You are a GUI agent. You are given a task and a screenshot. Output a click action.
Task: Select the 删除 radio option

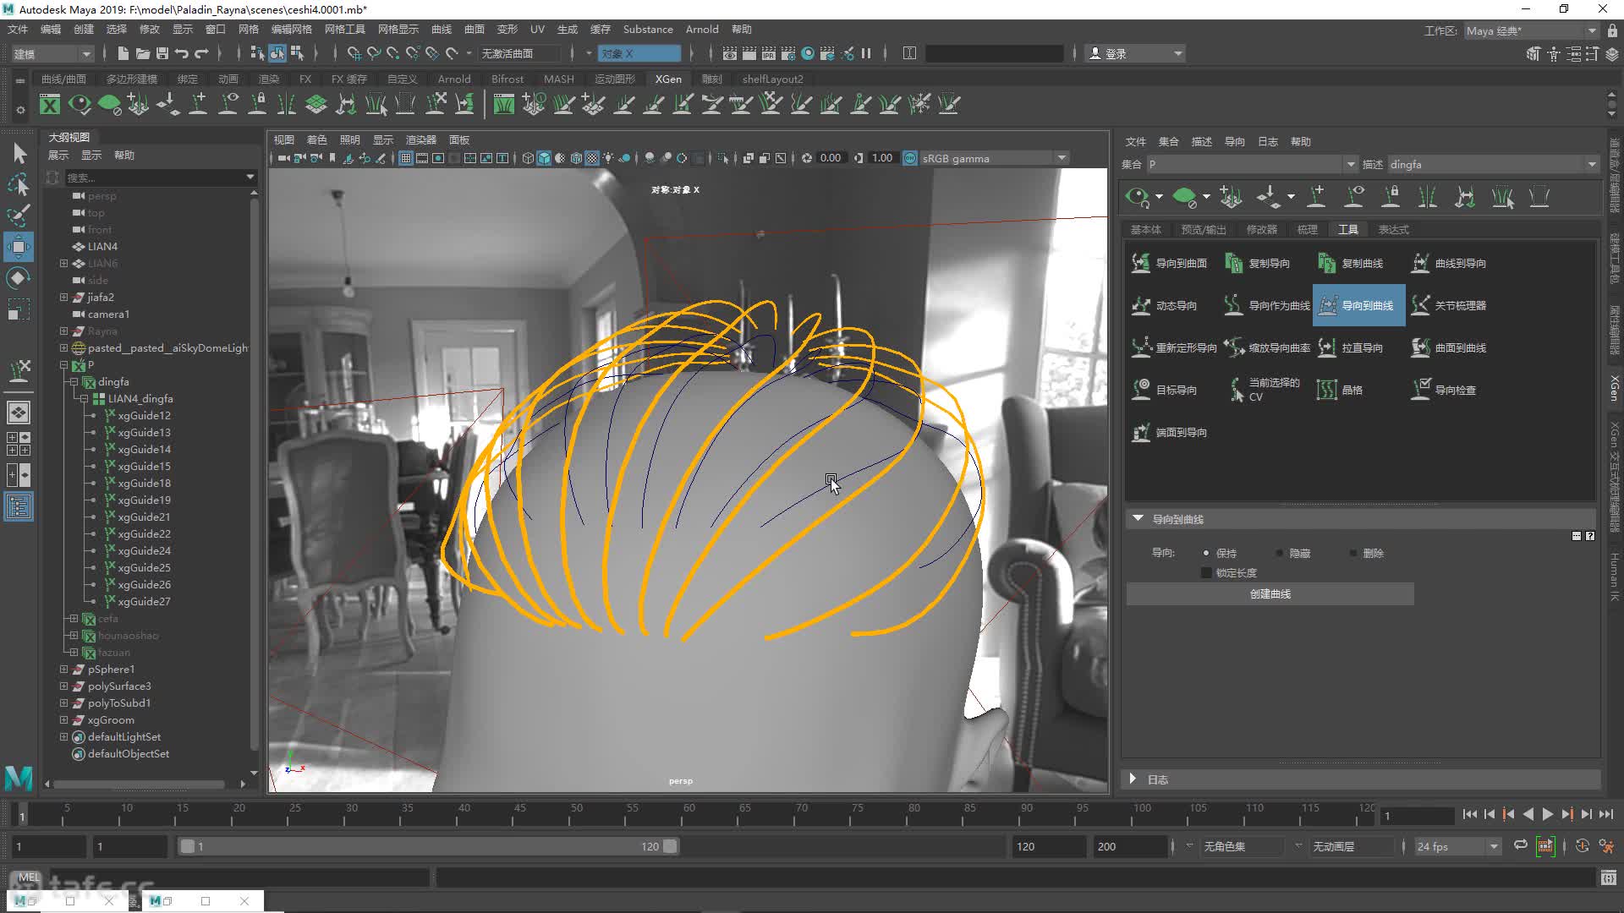[1353, 553]
